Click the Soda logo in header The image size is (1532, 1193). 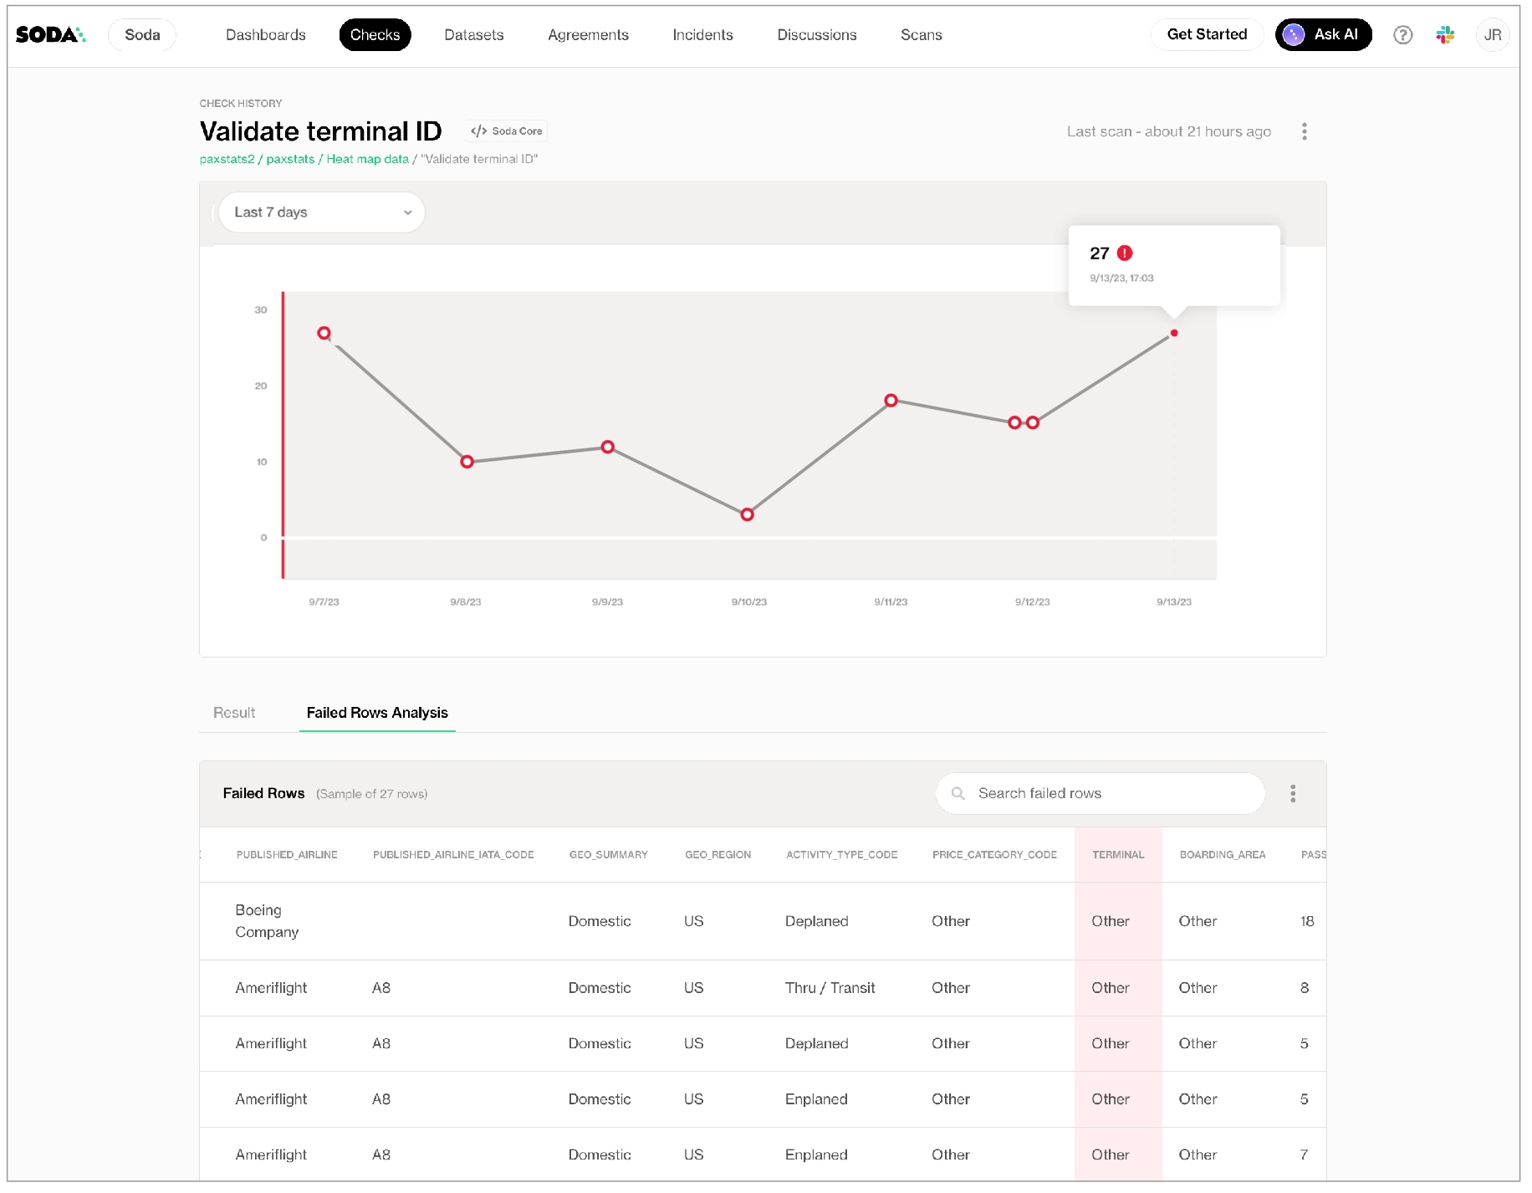pyautogui.click(x=50, y=34)
